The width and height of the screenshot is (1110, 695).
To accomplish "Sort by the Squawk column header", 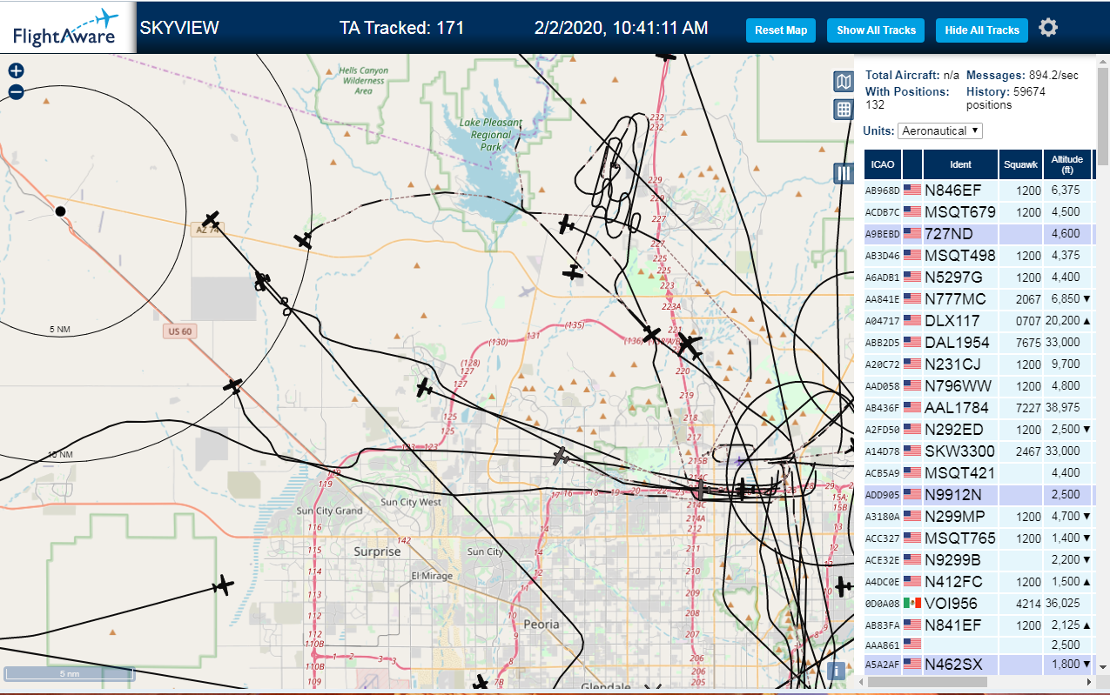I will tap(1020, 164).
